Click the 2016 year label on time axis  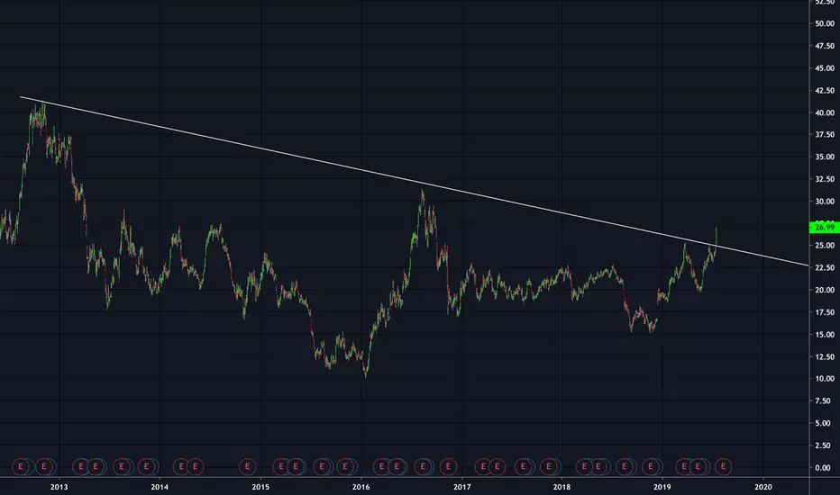pyautogui.click(x=361, y=487)
